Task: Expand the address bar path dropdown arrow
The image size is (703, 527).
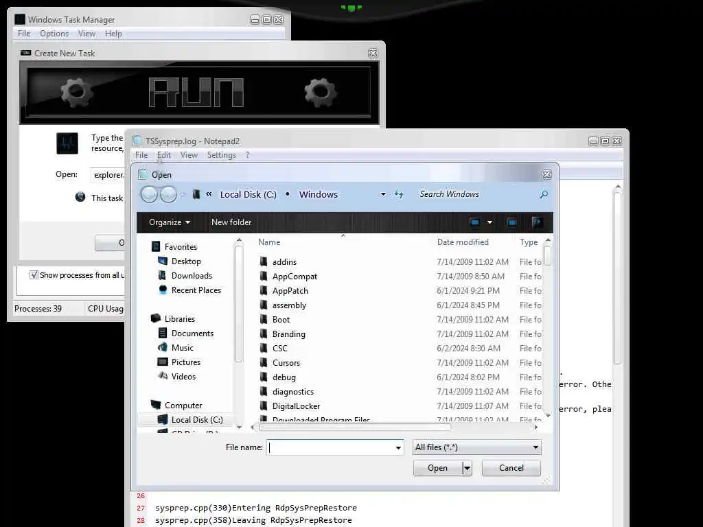Action: tap(383, 194)
